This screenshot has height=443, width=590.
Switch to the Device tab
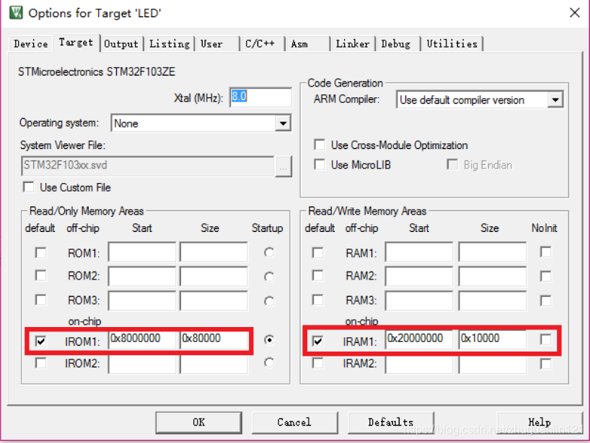31,44
